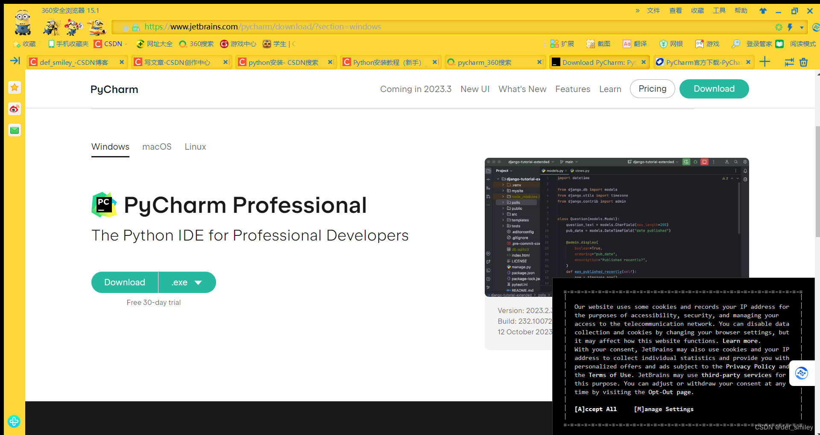Open Coming in 2023.3 page link
The image size is (820, 435).
click(x=416, y=89)
